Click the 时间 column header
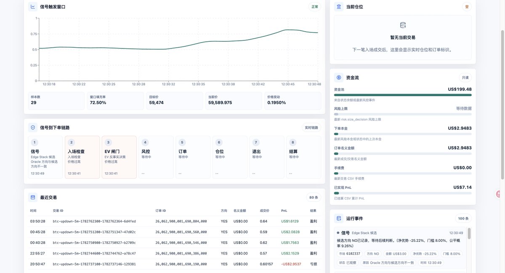 33,210
